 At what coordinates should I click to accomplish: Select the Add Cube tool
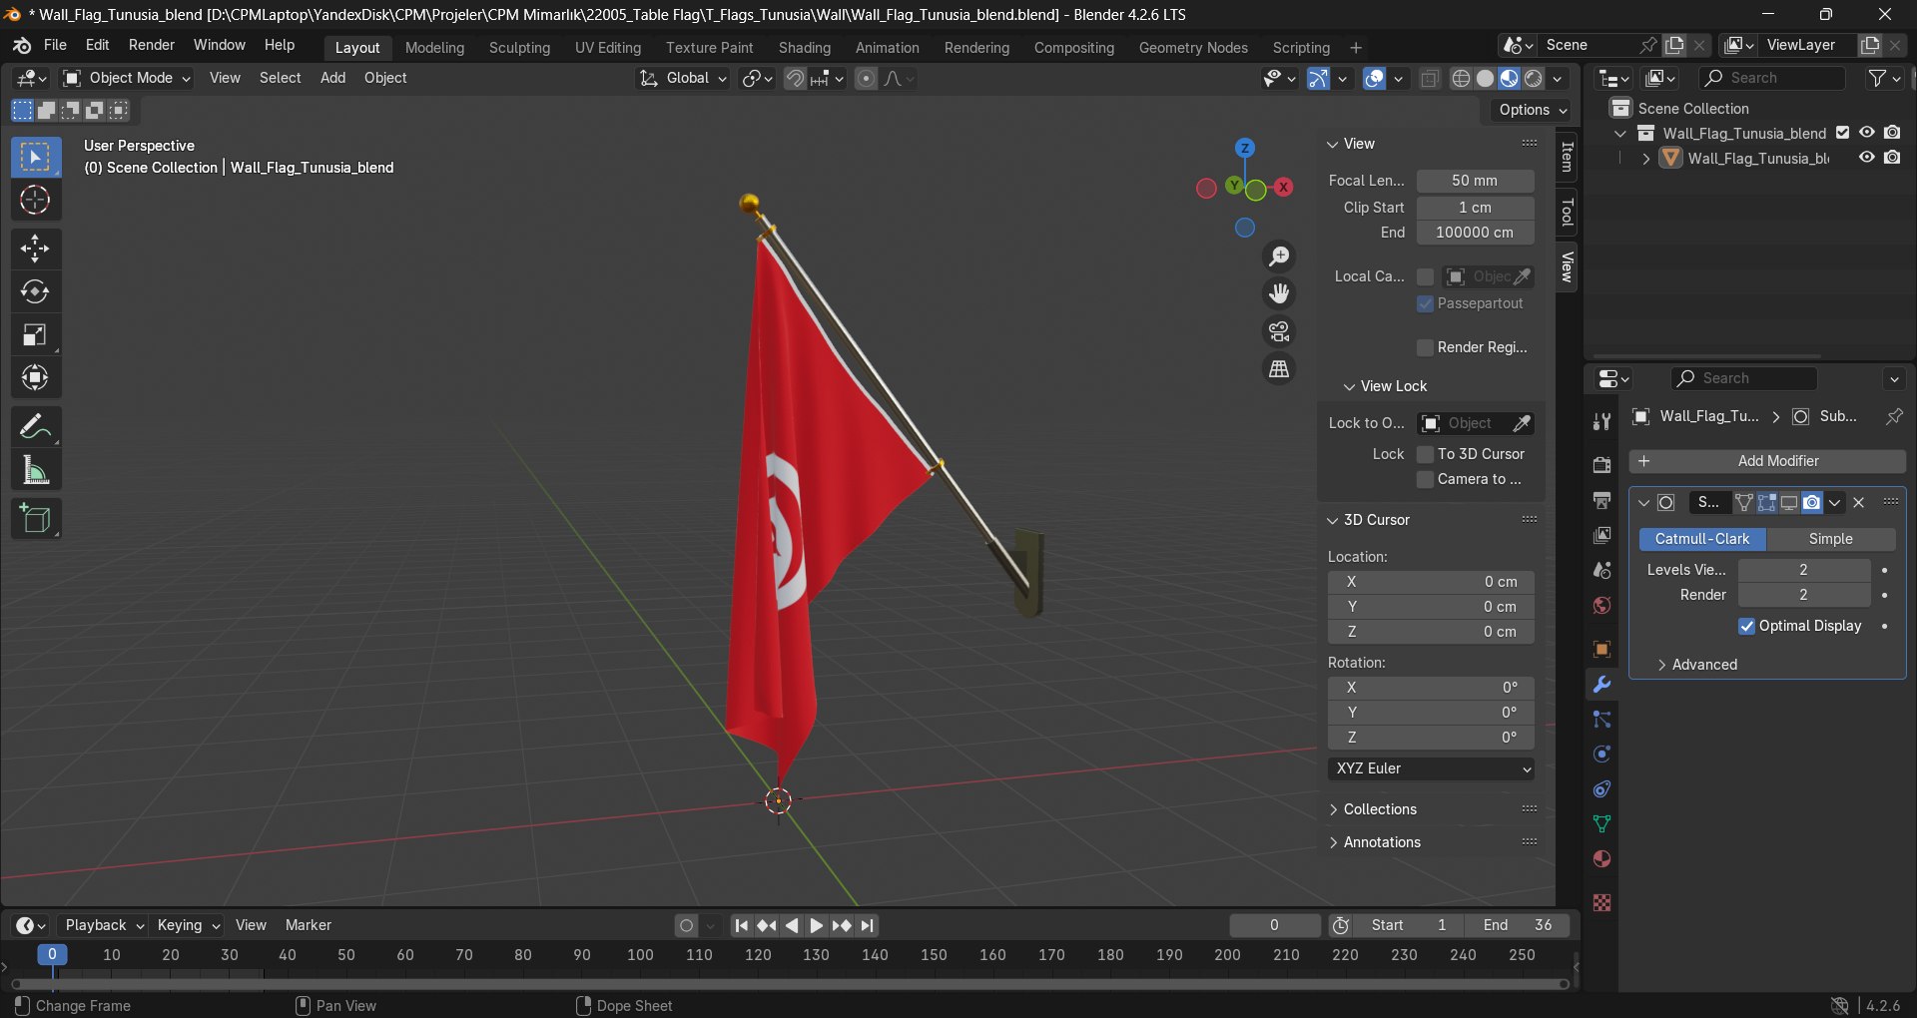(36, 519)
